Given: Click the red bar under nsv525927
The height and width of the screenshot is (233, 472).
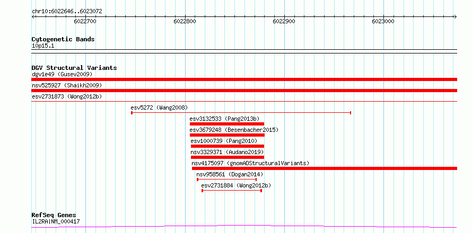Looking at the screenshot, I should tap(244, 91).
